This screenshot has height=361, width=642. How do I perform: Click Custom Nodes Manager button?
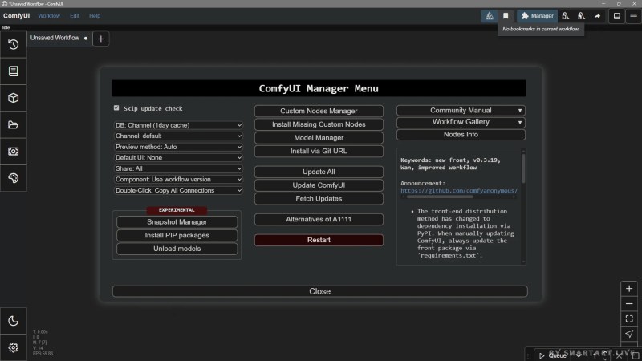tap(319, 111)
